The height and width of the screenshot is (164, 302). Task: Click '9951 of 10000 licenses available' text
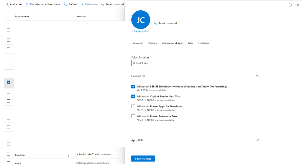click(156, 100)
